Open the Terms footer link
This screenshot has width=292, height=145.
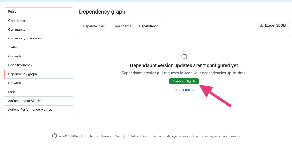(x=93, y=136)
